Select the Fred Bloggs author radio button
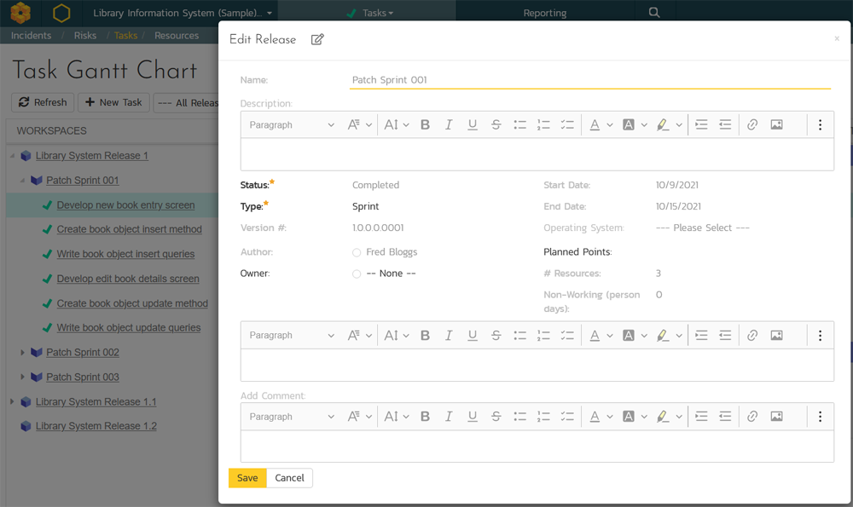The height and width of the screenshot is (507, 853). pyautogui.click(x=357, y=252)
